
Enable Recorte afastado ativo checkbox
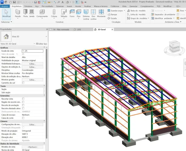[23, 108]
